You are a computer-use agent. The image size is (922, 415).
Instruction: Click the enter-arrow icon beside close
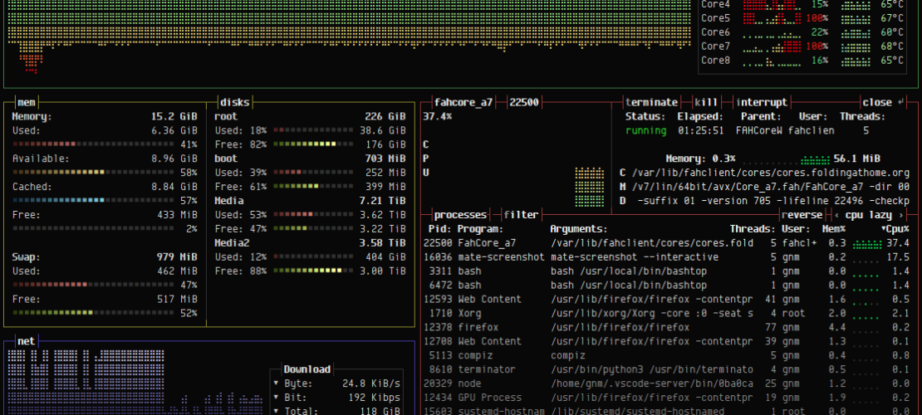(x=901, y=103)
